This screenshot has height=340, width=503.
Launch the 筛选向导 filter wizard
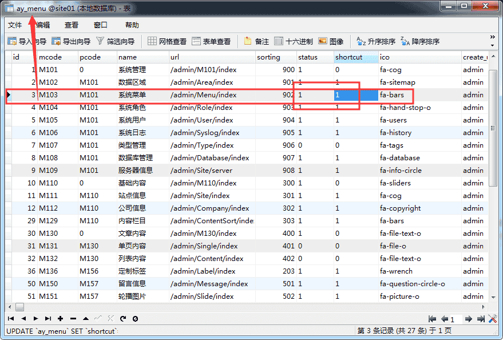114,41
